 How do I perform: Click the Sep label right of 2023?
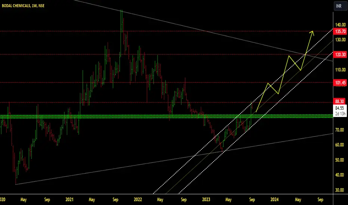(x=252, y=199)
